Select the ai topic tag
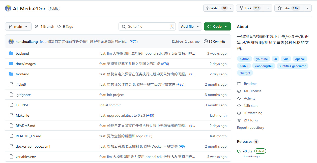317x163 pixels. tap(276, 59)
